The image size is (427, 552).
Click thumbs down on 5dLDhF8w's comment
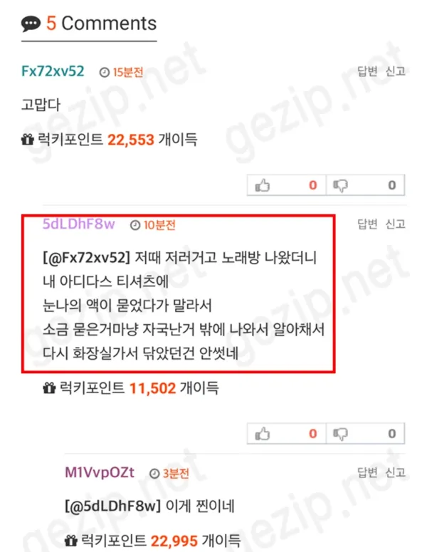(366, 434)
